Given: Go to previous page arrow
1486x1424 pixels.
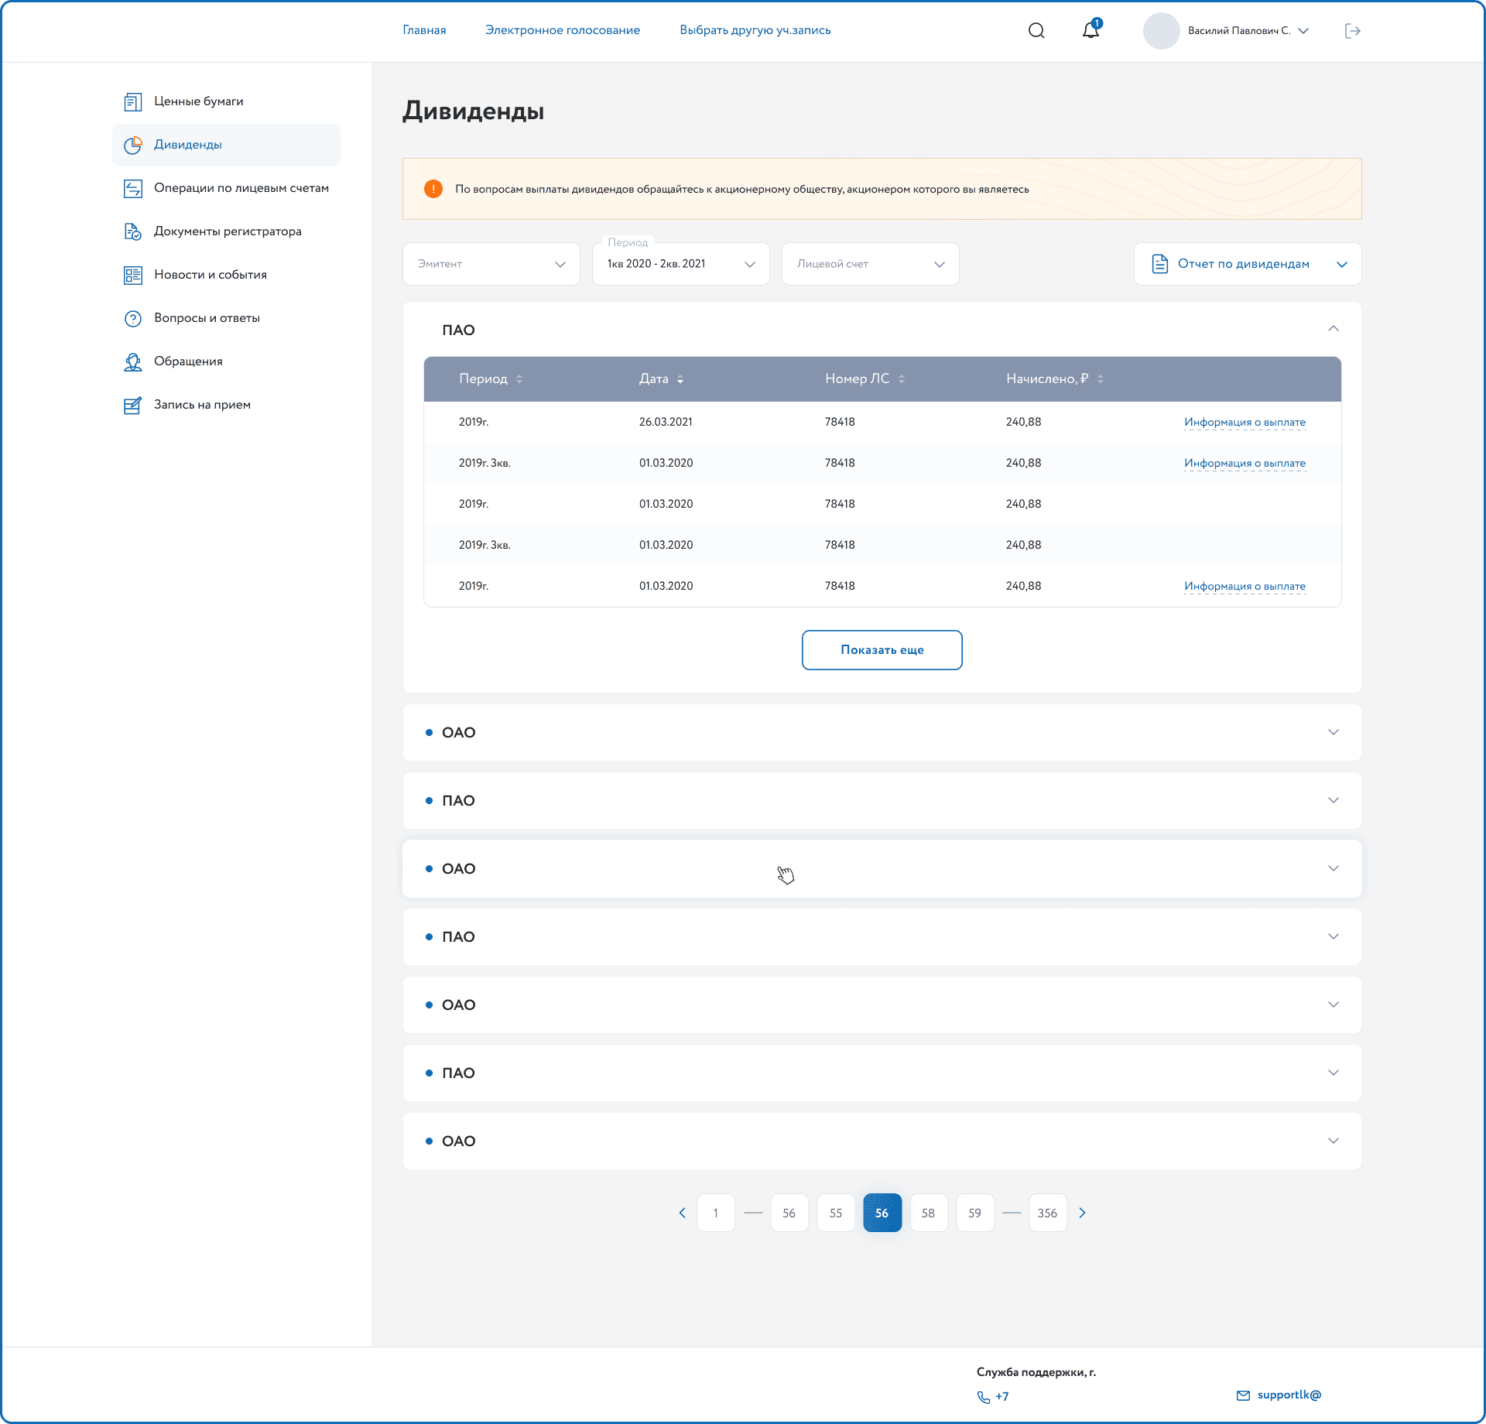Looking at the screenshot, I should (x=682, y=1213).
